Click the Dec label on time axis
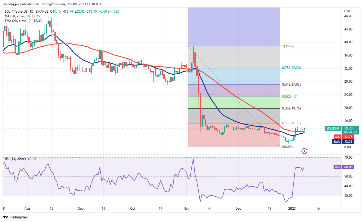 (238, 208)
